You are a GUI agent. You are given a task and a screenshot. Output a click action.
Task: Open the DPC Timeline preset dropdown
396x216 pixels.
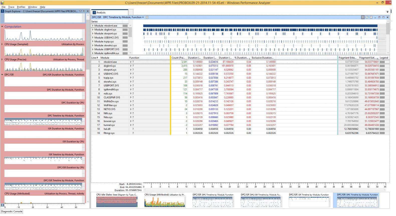pyautogui.click(x=143, y=17)
